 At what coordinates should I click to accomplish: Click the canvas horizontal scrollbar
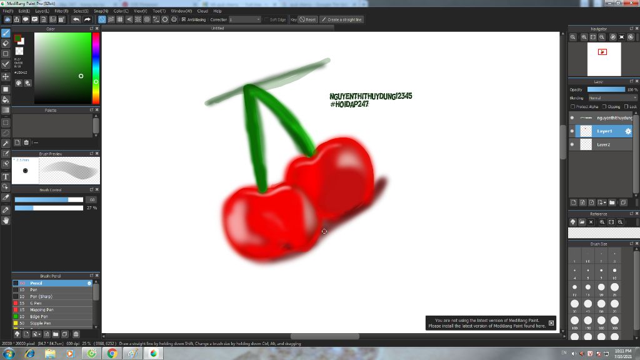[x=325, y=336]
